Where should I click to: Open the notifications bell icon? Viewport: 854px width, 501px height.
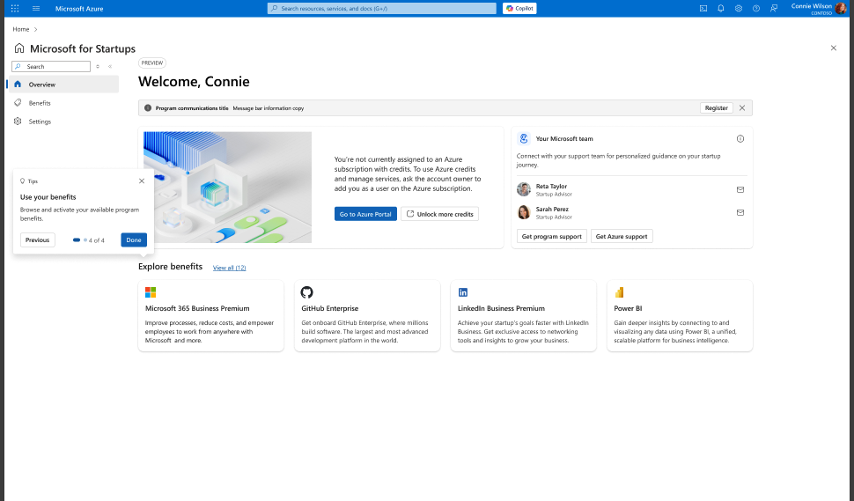720,8
